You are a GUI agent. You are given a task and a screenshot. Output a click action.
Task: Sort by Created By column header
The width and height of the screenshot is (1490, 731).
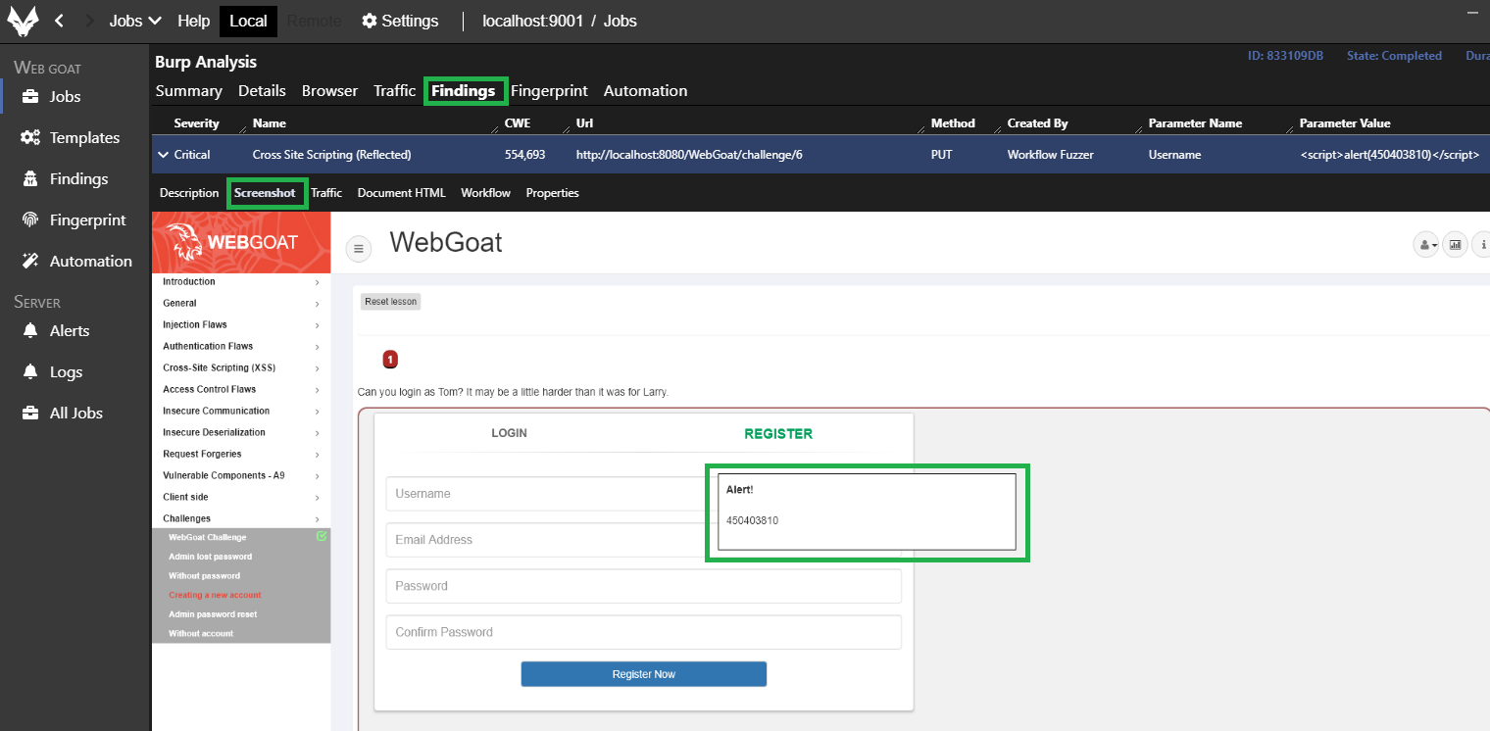(1037, 123)
